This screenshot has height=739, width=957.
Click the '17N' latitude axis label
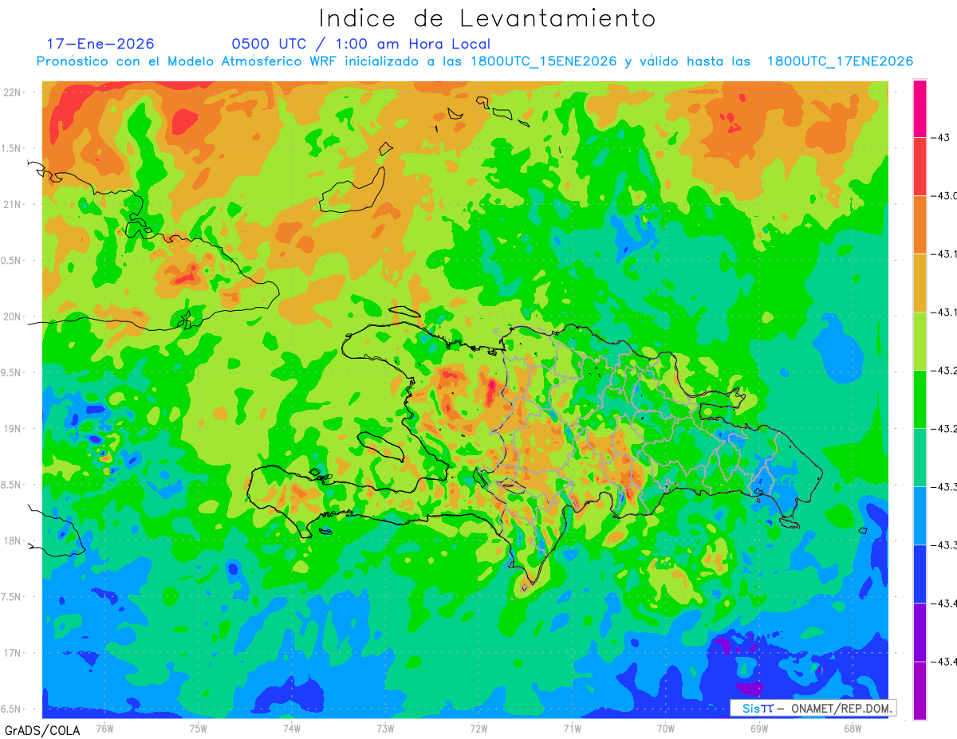12,653
